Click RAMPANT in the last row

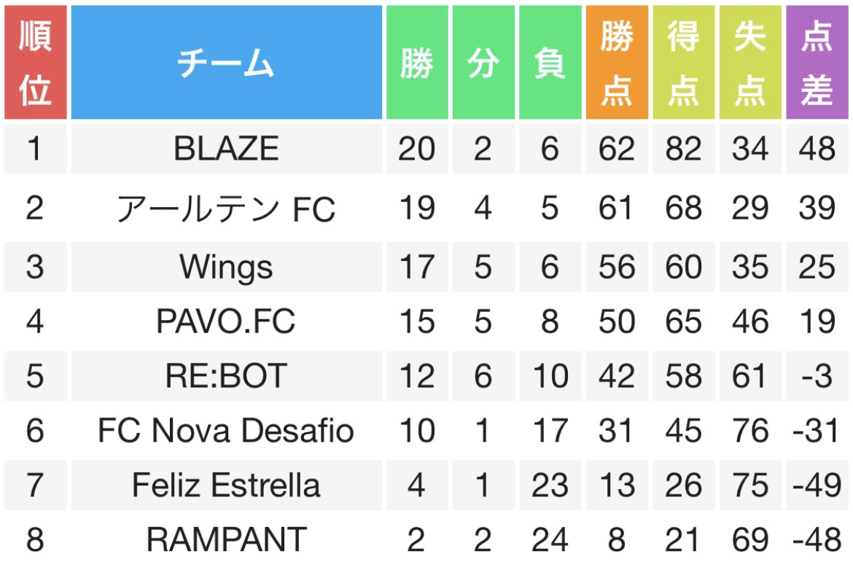[226, 539]
